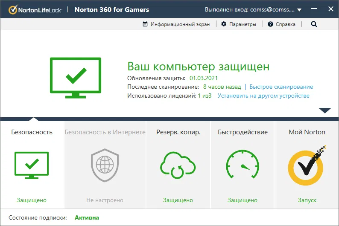
Task: Click the 'Состояние подписки:' label
Action: point(38,217)
